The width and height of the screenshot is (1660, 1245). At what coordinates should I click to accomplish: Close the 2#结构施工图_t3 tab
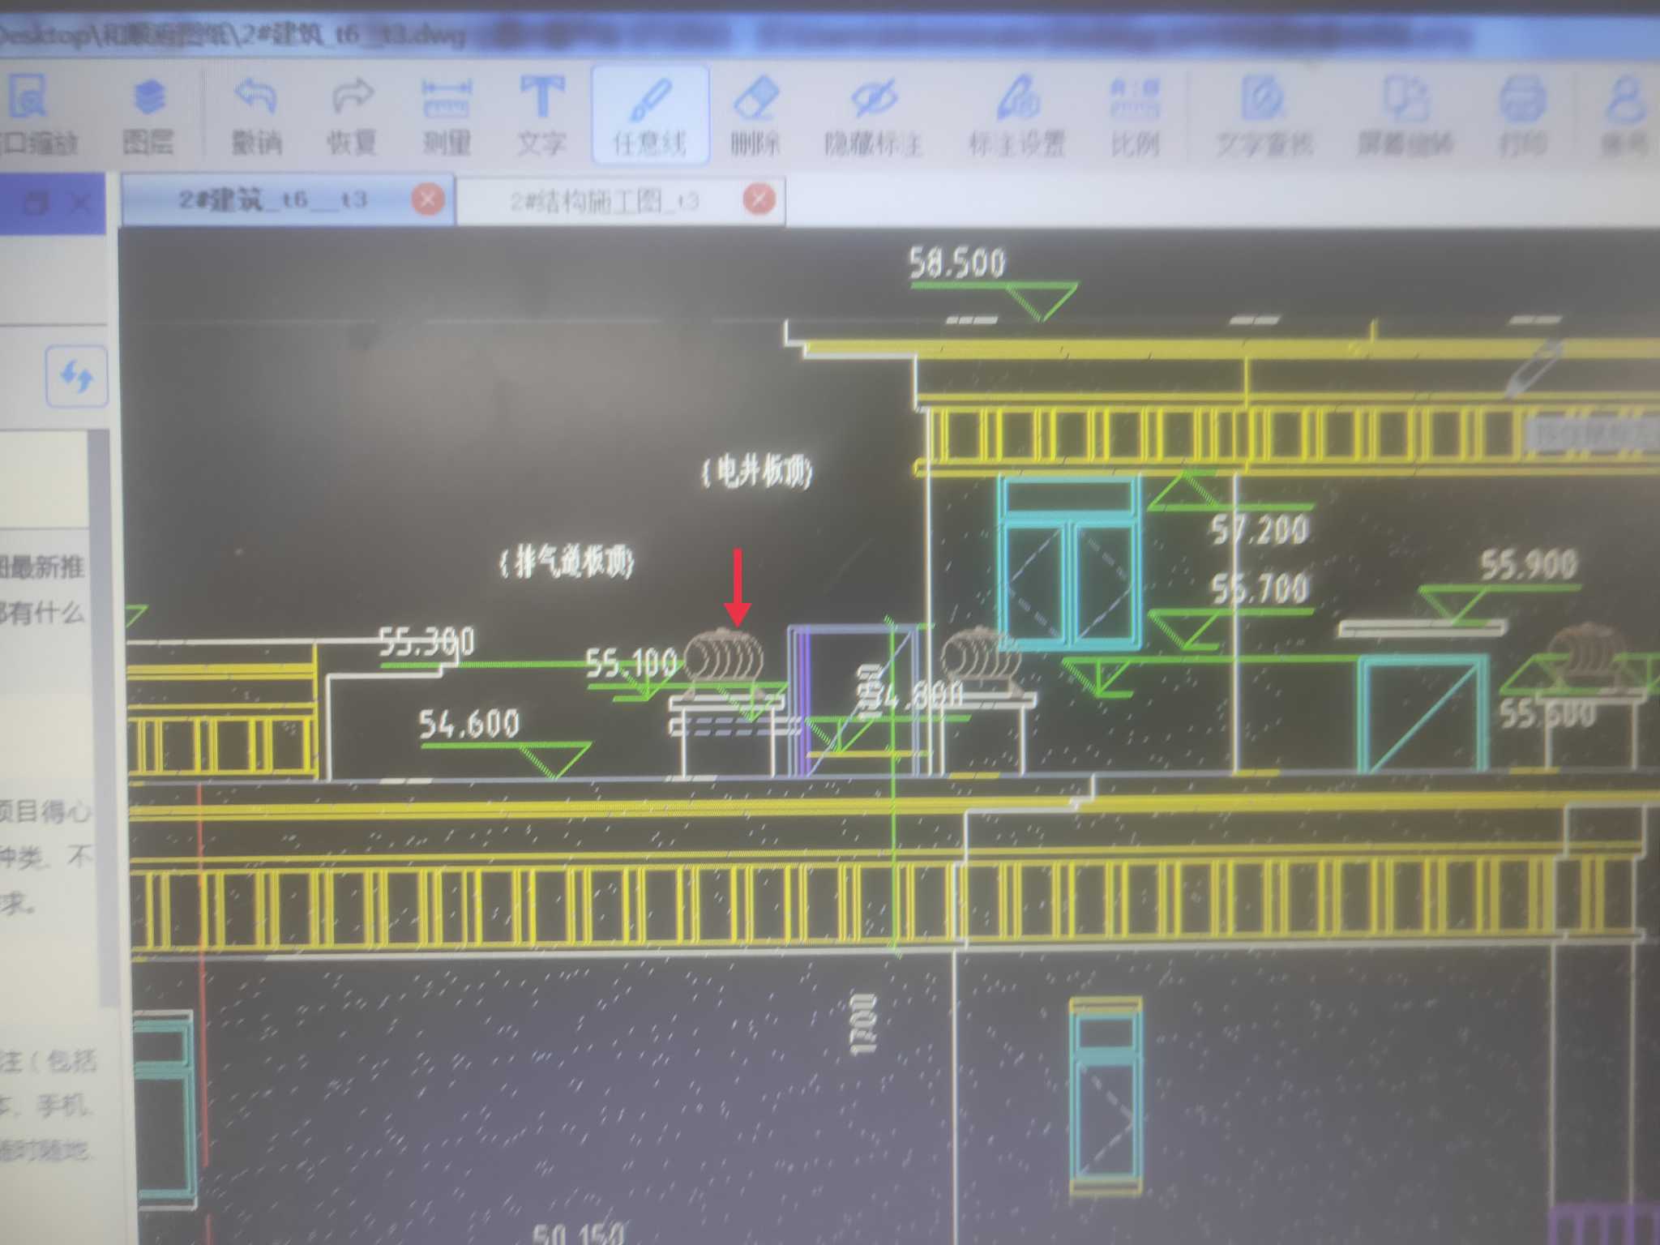click(x=759, y=199)
